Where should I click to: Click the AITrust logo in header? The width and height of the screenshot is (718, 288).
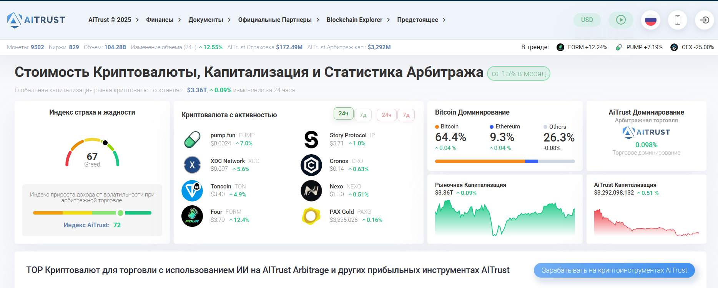click(36, 20)
